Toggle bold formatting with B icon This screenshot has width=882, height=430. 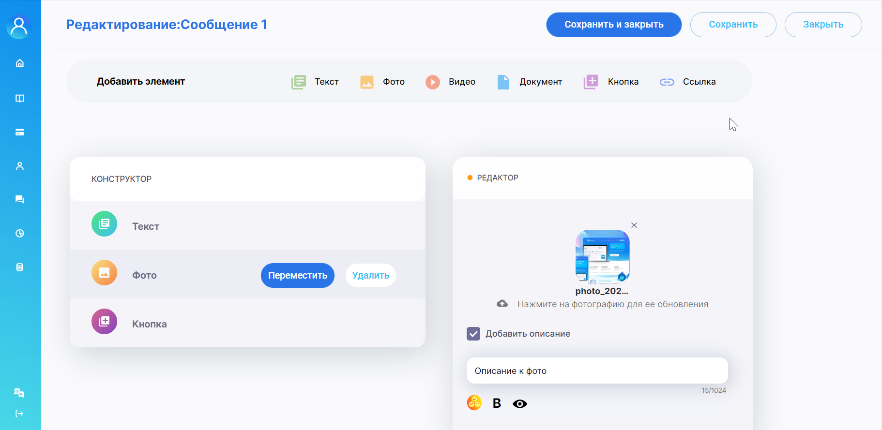coord(497,403)
